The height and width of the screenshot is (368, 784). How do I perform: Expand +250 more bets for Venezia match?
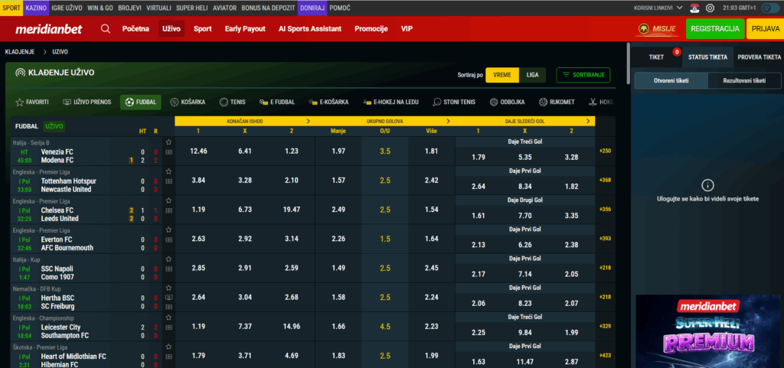pyautogui.click(x=605, y=151)
